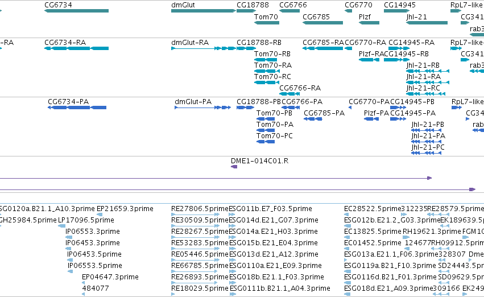
Task: Open the CG18788 gene label
Action: 253,5
